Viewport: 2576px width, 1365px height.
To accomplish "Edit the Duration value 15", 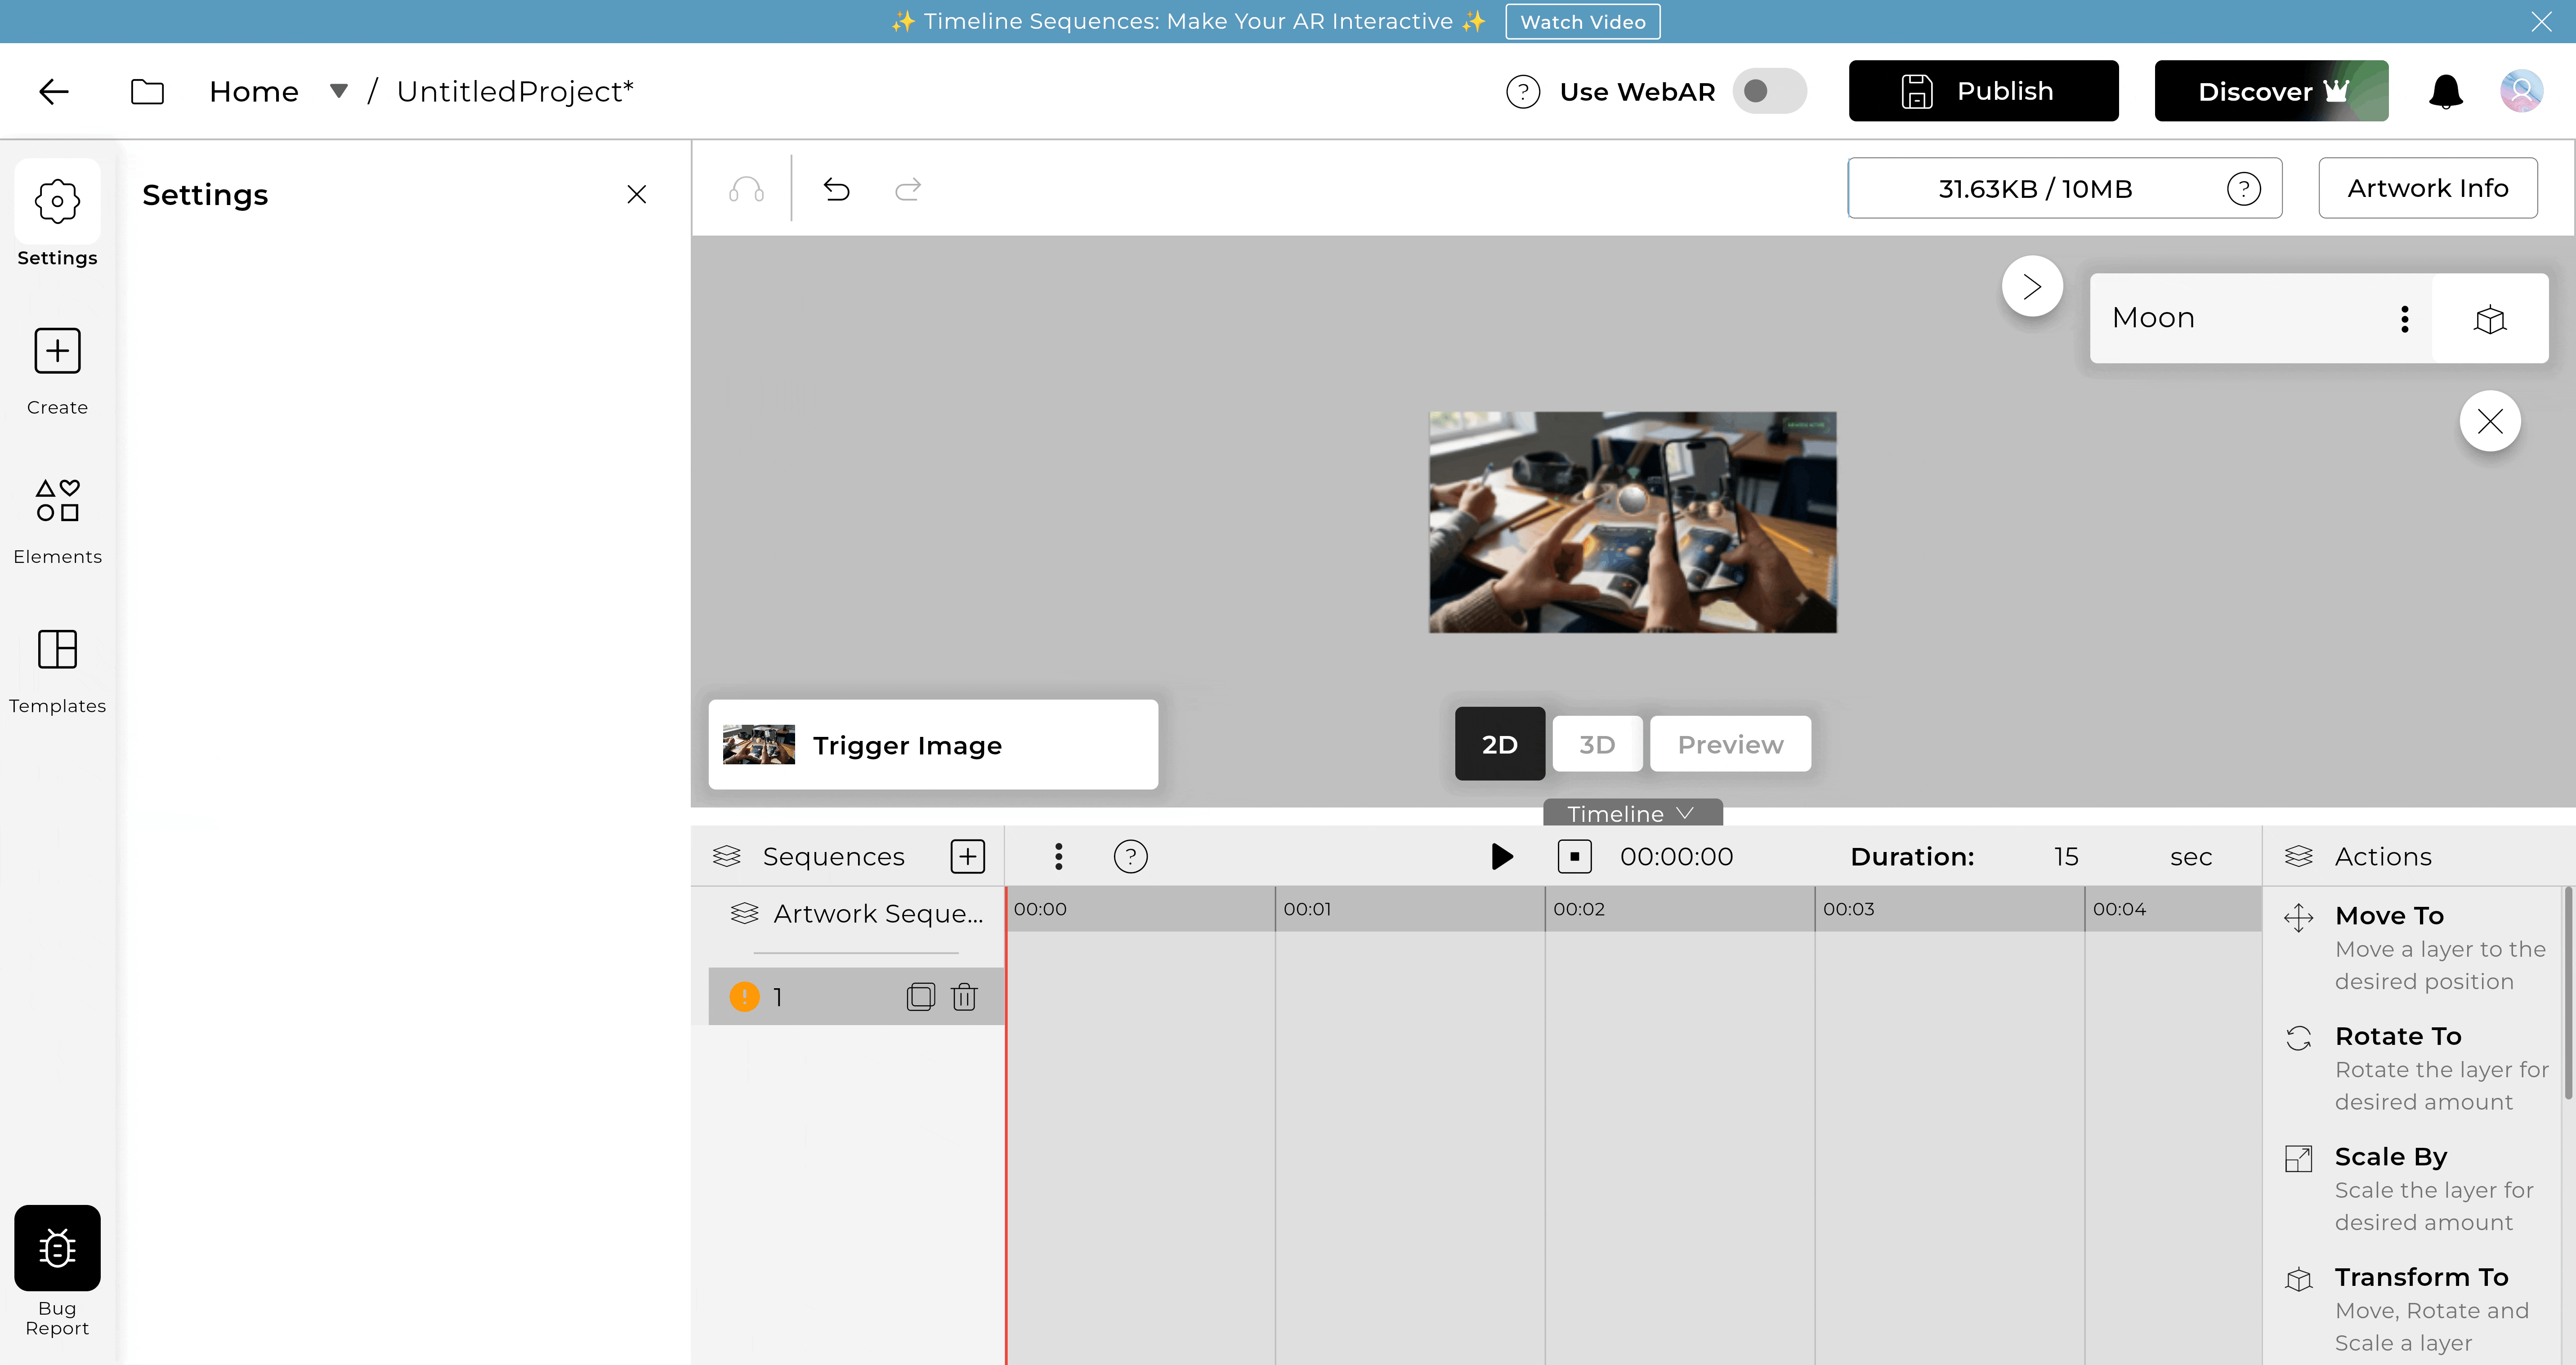I will (2066, 856).
